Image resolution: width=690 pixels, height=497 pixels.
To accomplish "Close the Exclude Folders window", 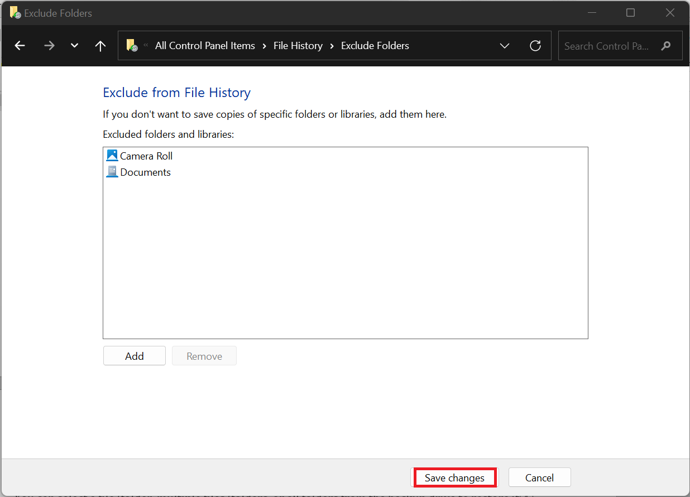I will [670, 12].
